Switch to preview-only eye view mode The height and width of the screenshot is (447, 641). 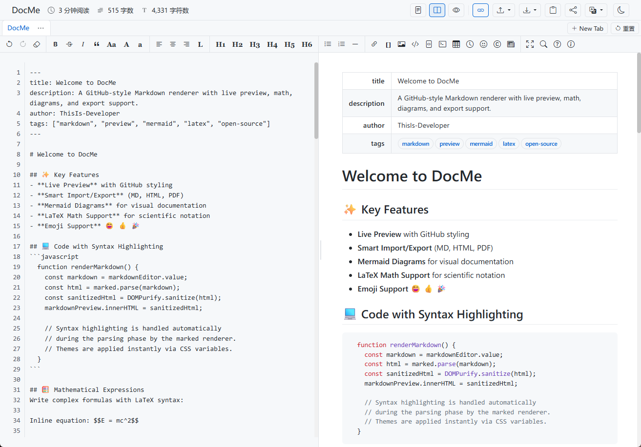[x=456, y=10]
